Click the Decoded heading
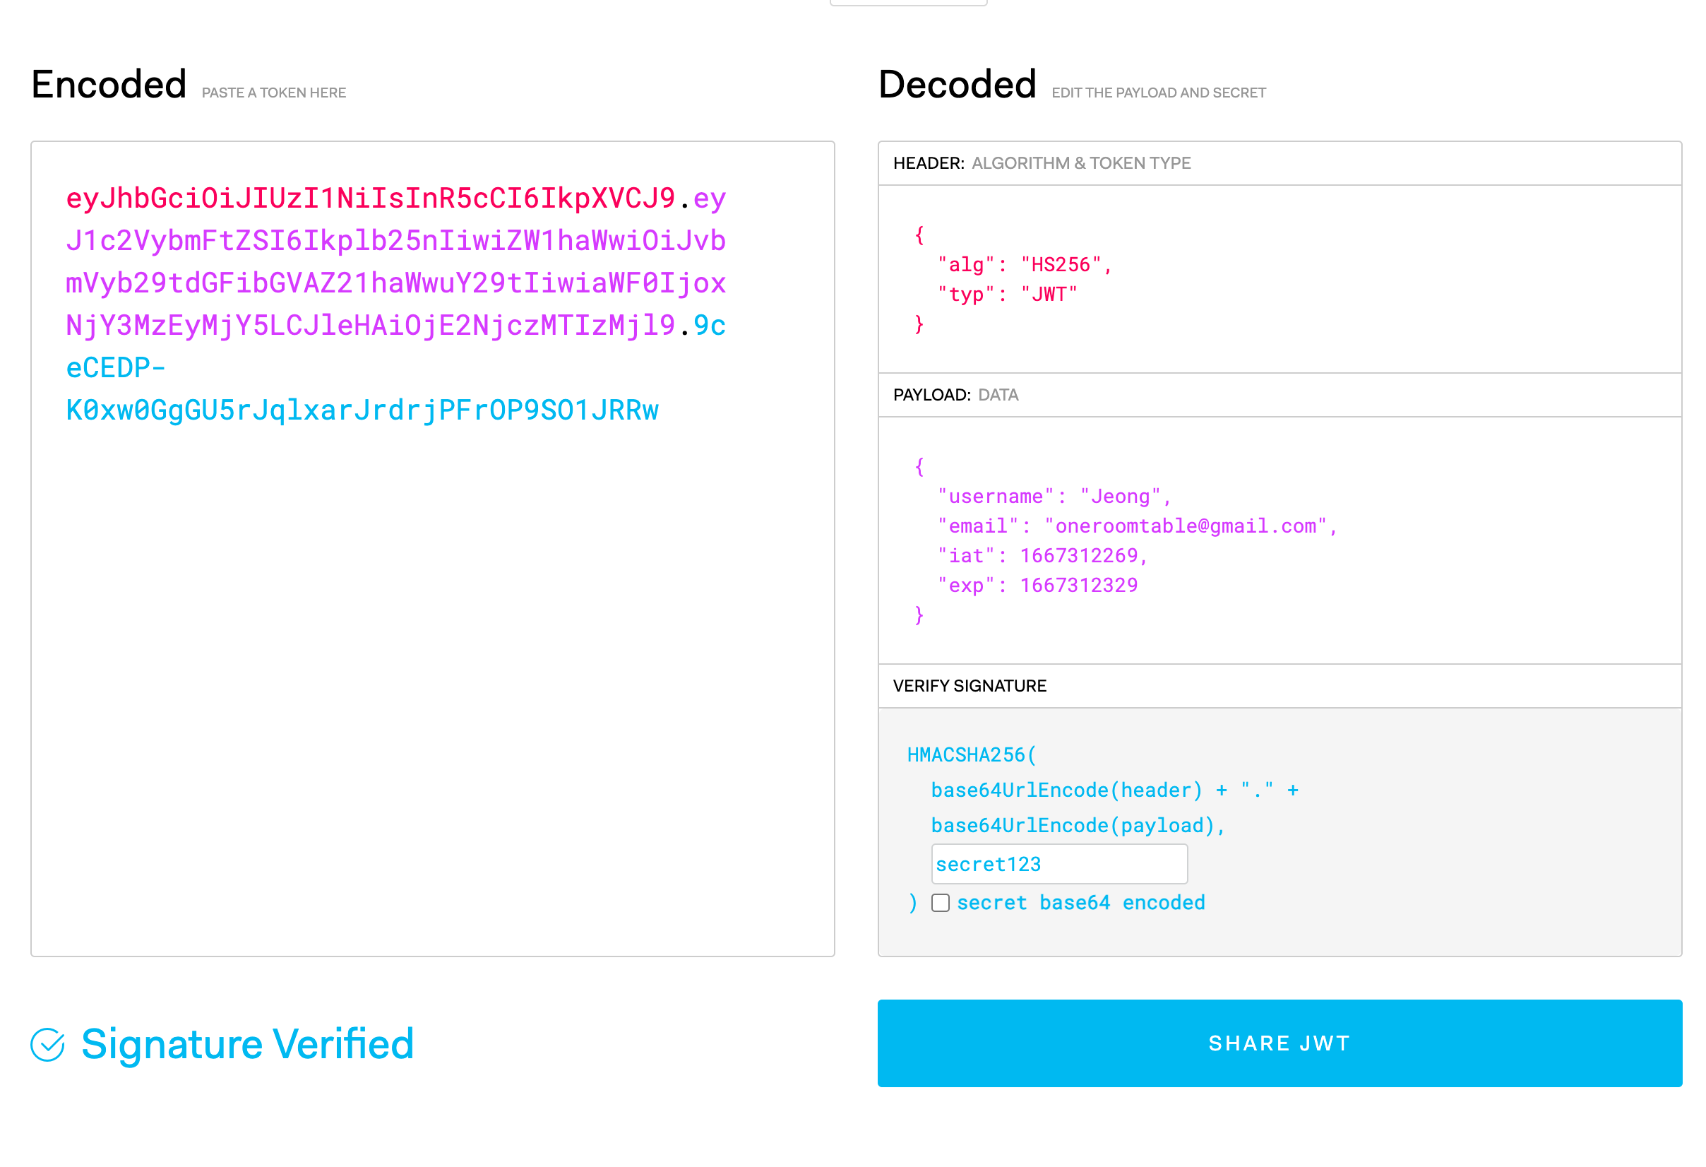1706x1167 pixels. pyautogui.click(x=957, y=85)
